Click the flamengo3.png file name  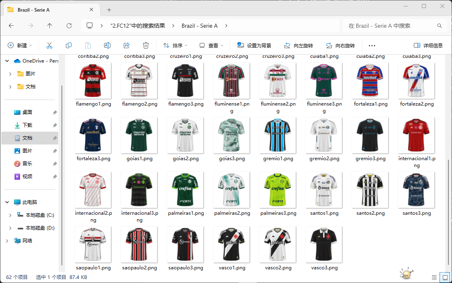coord(186,104)
